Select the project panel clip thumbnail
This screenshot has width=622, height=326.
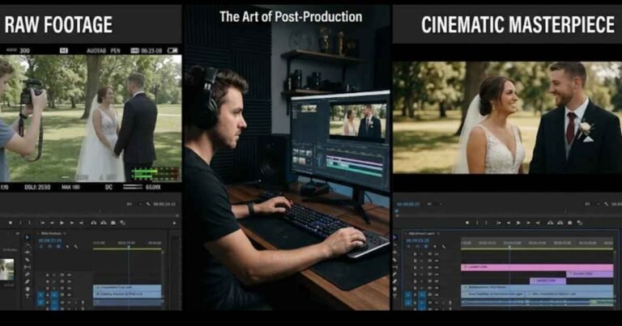pos(6,269)
